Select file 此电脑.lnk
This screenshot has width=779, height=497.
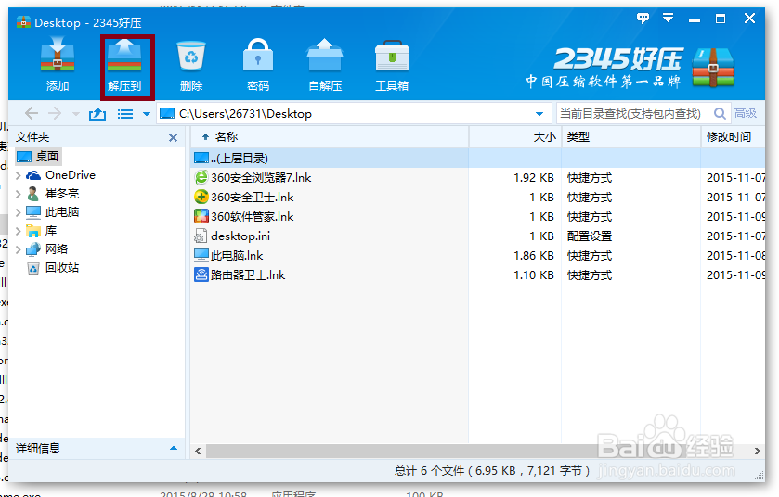tap(237, 255)
